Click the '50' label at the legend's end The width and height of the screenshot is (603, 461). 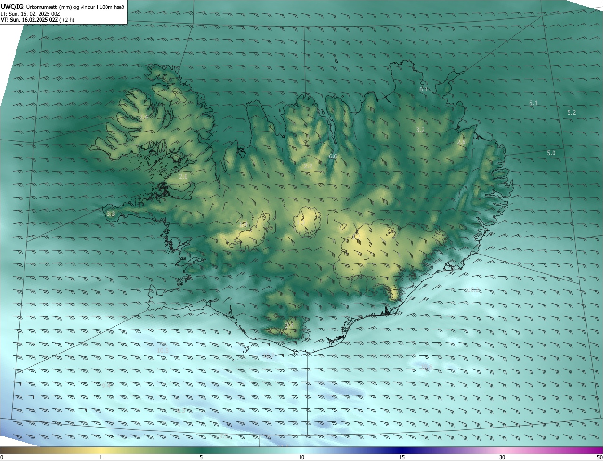coord(599,457)
